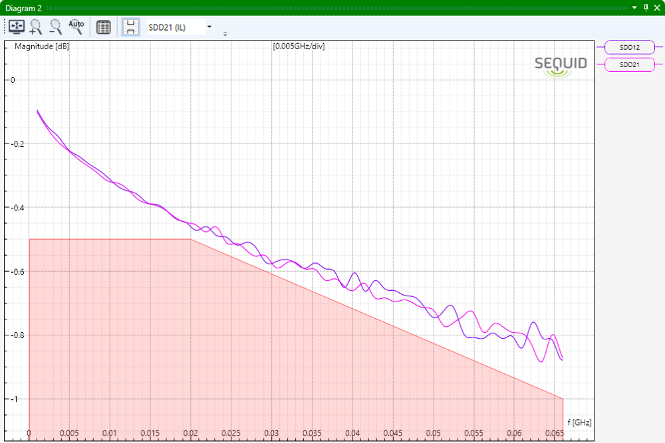This screenshot has height=443, width=665.
Task: Click the 0.005GHz/div scale label
Action: click(299, 46)
